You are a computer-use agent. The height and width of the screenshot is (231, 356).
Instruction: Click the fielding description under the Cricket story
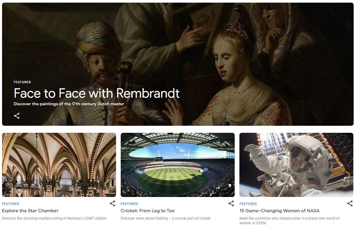tap(165, 218)
